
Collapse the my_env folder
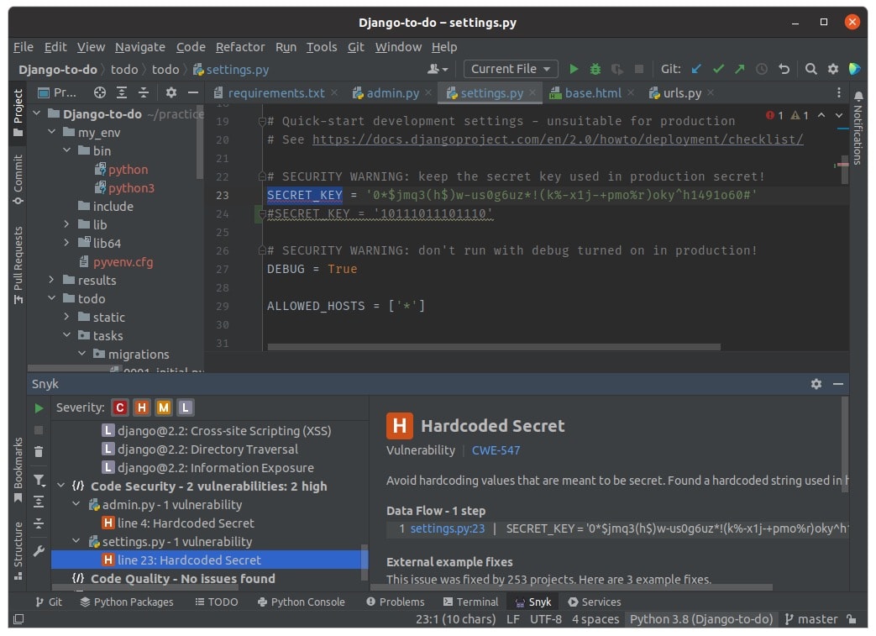point(51,132)
